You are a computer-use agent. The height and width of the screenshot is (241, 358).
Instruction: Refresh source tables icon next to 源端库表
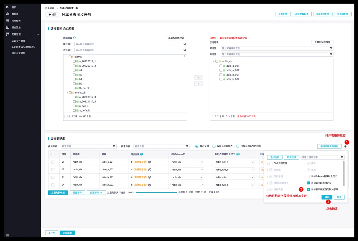(75, 38)
